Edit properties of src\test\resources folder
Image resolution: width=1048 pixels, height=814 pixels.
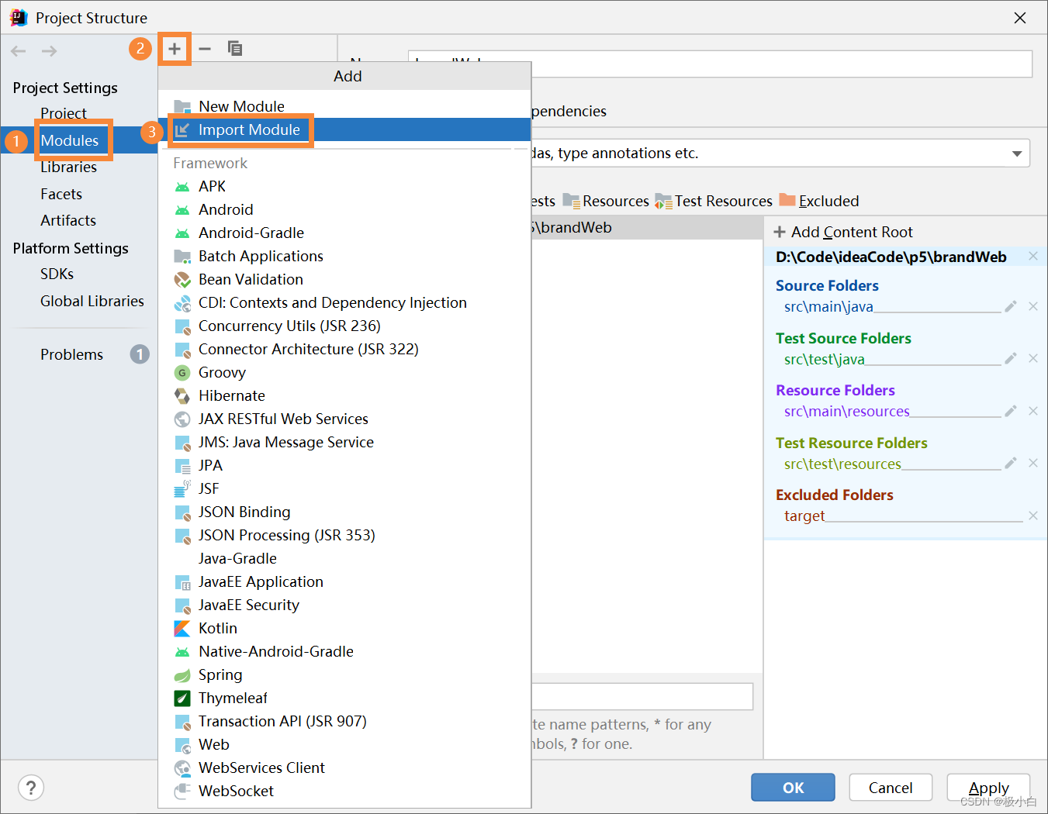[x=1011, y=463]
